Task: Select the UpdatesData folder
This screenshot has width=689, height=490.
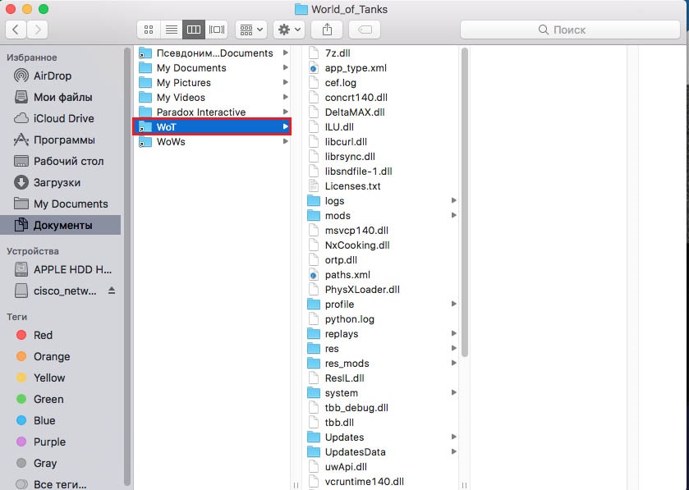Action: pyautogui.click(x=381, y=451)
